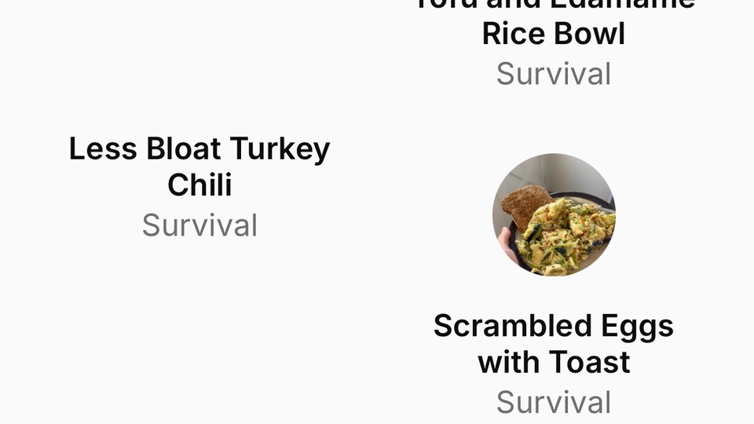The height and width of the screenshot is (424, 754).
Task: Click the "Rice Bowl" title line
Action: tap(554, 34)
